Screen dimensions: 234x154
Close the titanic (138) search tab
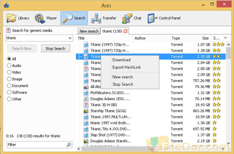tap(125, 31)
